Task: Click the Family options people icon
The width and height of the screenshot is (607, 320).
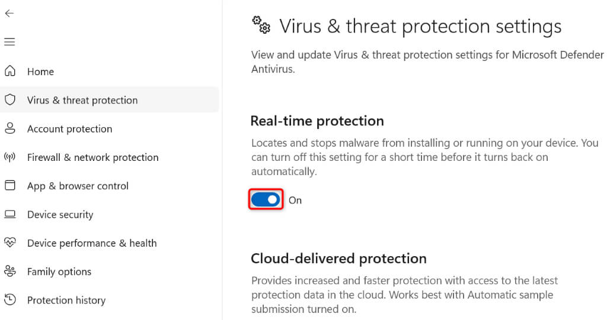Action: [9, 271]
